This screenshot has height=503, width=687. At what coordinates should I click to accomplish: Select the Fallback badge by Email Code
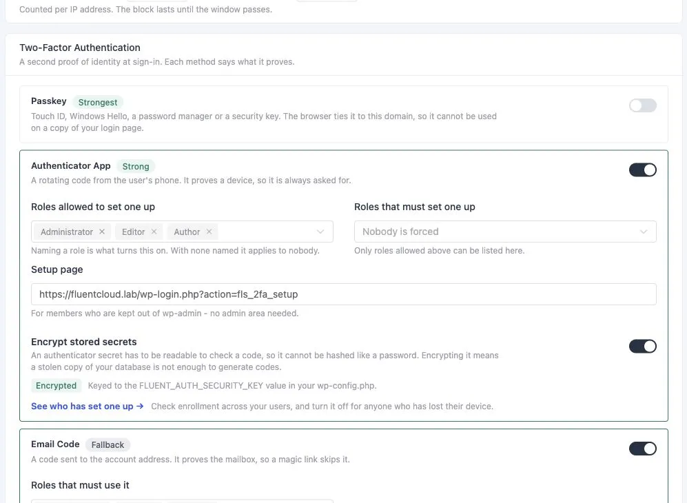[107, 444]
